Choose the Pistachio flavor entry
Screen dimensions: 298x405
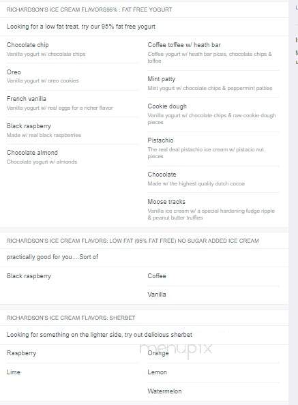pyautogui.click(x=160, y=140)
